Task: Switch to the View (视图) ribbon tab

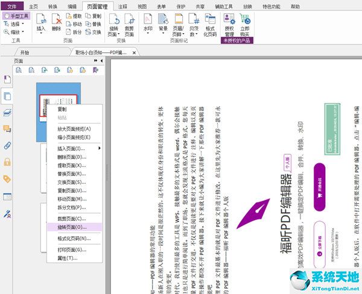Action: click(x=142, y=7)
